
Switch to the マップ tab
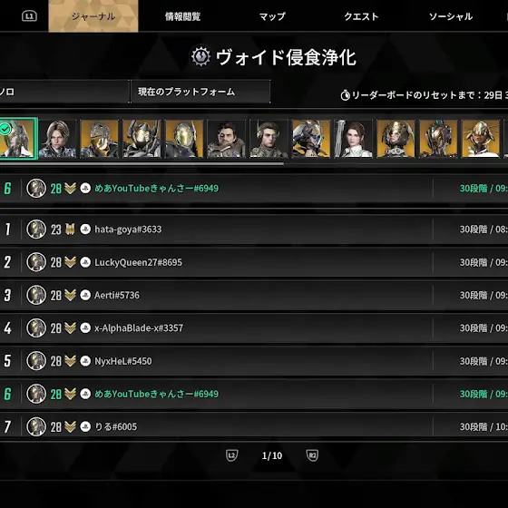pyautogui.click(x=272, y=16)
